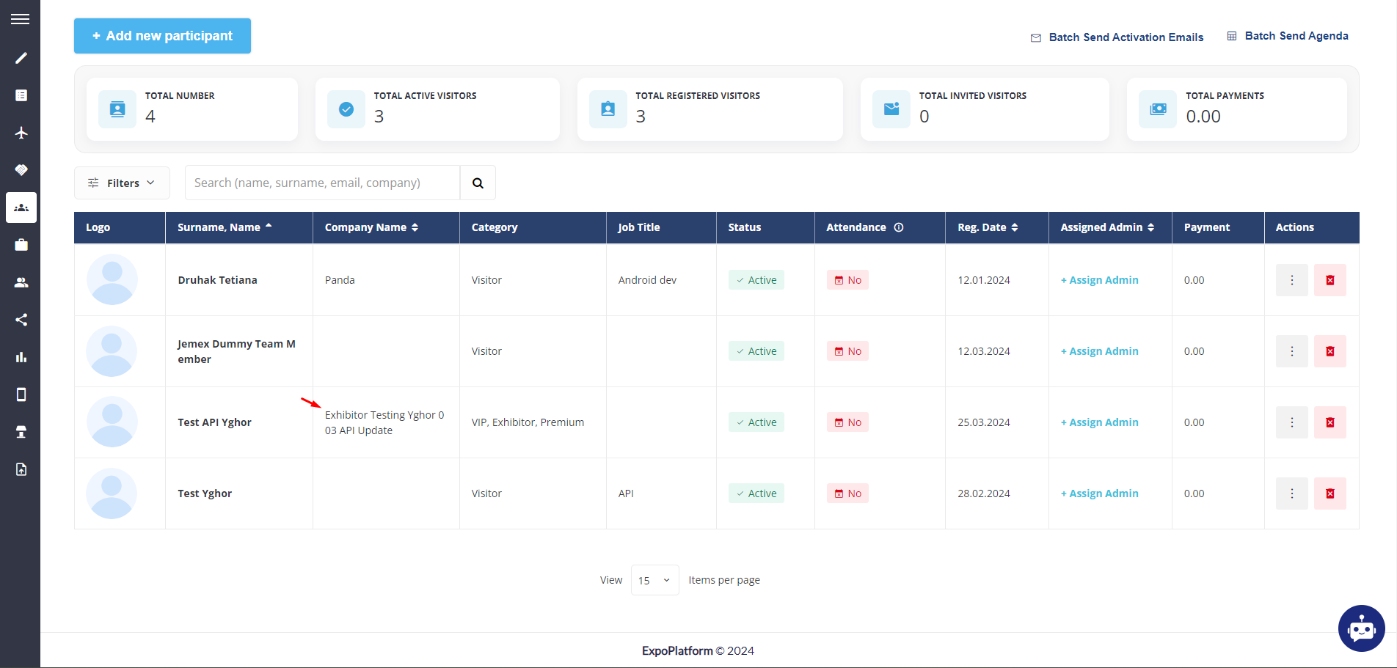Image resolution: width=1397 pixels, height=668 pixels.
Task: Open the mobile app icon in sidebar
Action: (x=21, y=394)
